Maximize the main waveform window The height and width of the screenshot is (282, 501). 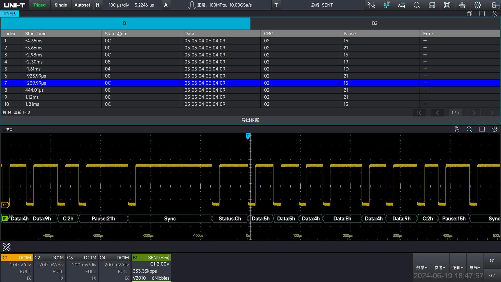(x=482, y=129)
